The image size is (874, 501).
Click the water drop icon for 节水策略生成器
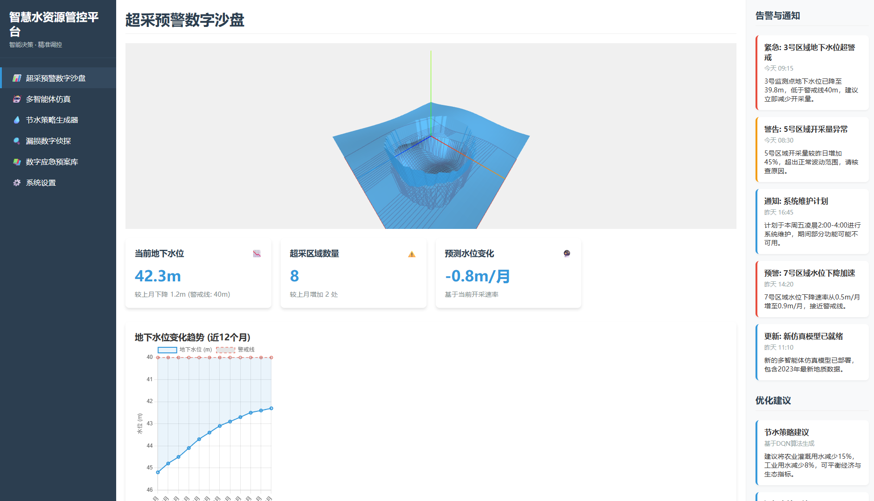17,120
